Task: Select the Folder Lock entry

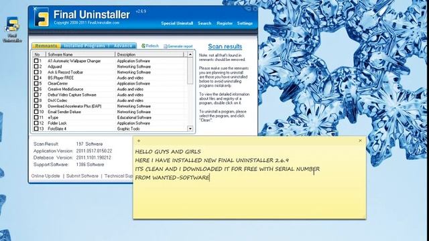Action: click(x=109, y=123)
